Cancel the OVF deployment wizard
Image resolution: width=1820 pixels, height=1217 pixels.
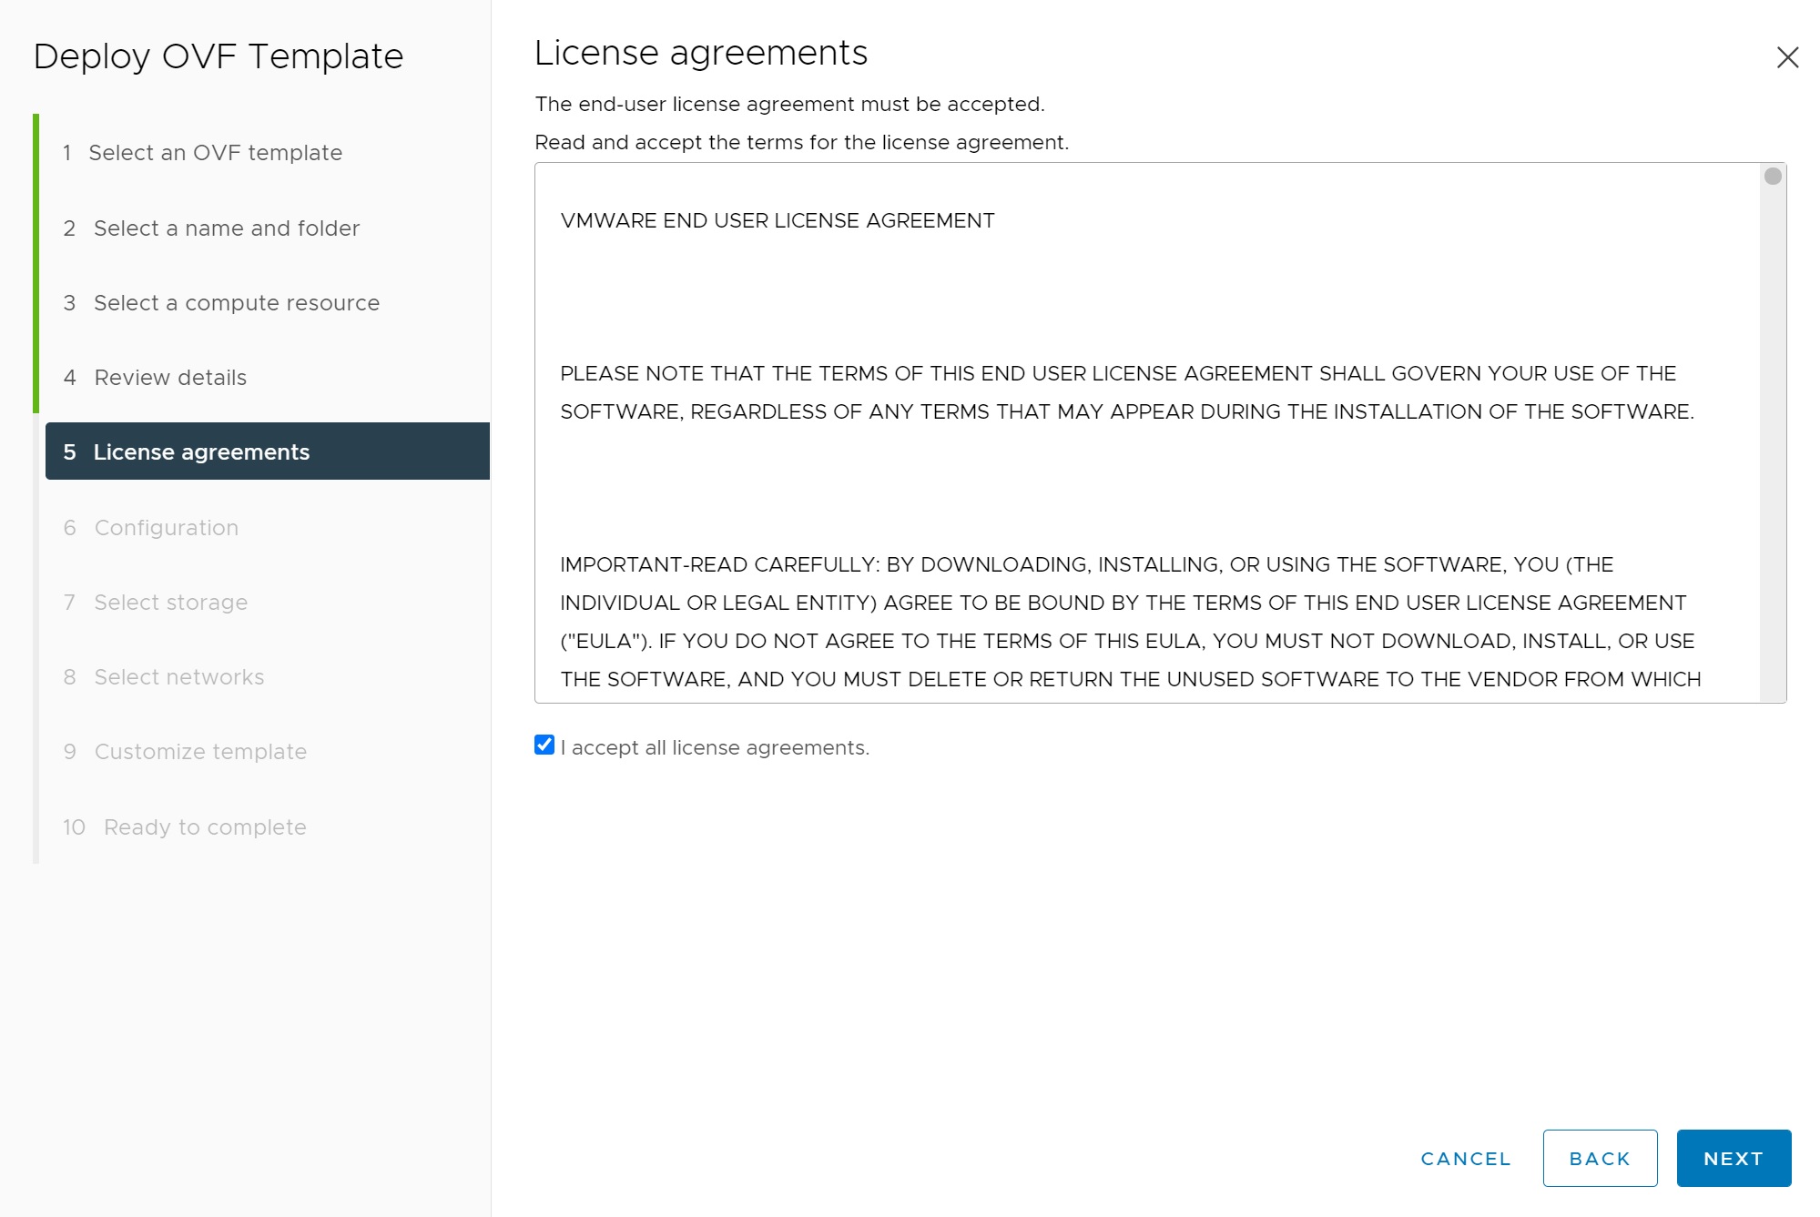point(1465,1158)
